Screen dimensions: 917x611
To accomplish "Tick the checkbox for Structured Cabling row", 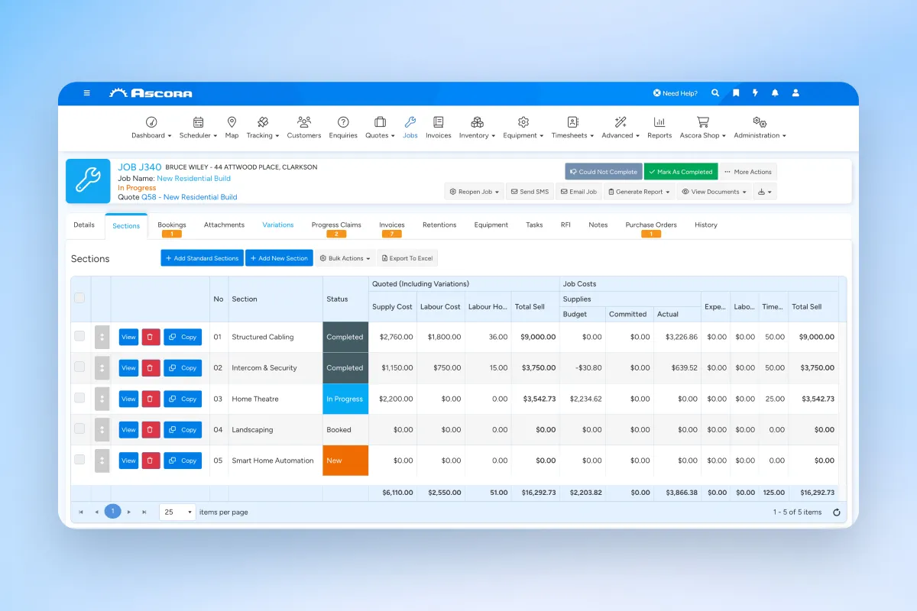I will 79,336.
